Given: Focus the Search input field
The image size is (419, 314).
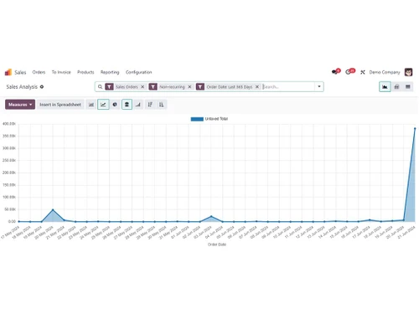Looking at the screenshot, I should [287, 87].
